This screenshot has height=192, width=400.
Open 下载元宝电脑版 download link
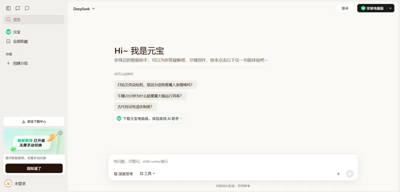pyautogui.click(x=150, y=119)
